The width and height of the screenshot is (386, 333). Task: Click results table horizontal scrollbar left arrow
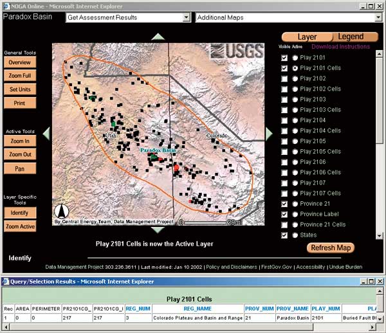pyautogui.click(x=6, y=327)
